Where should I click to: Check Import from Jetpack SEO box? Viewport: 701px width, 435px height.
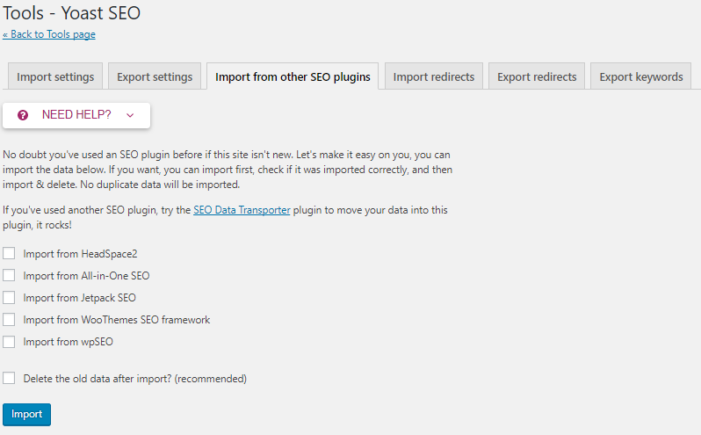click(9, 297)
